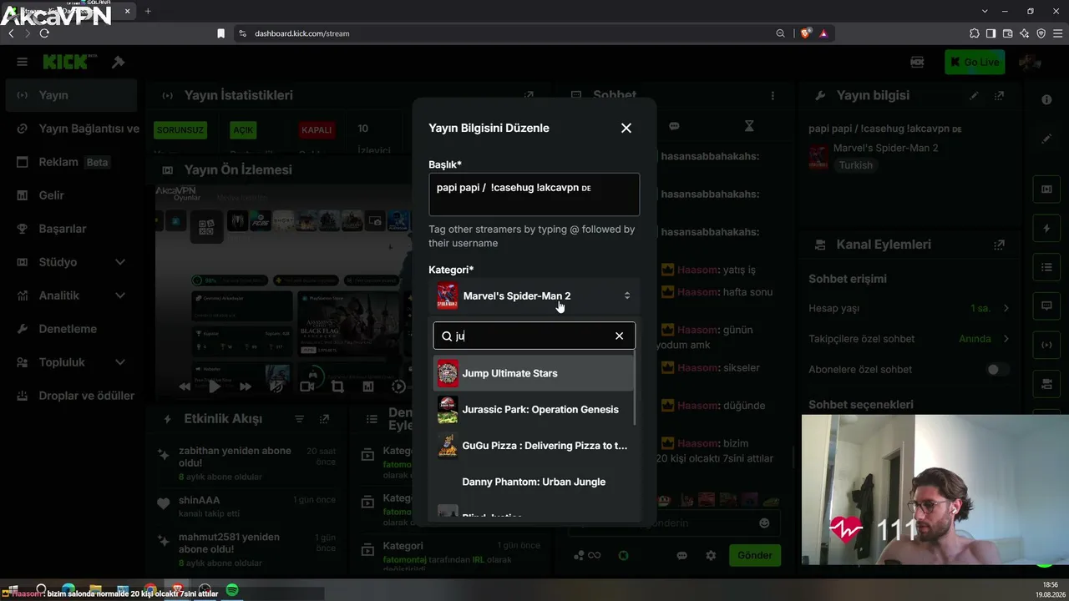This screenshot has width=1069, height=601.
Task: Click the speech bubble icon atop Sohbet panel
Action: [x=674, y=126]
